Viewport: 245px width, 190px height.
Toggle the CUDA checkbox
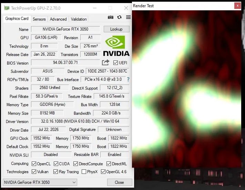(x=56, y=164)
